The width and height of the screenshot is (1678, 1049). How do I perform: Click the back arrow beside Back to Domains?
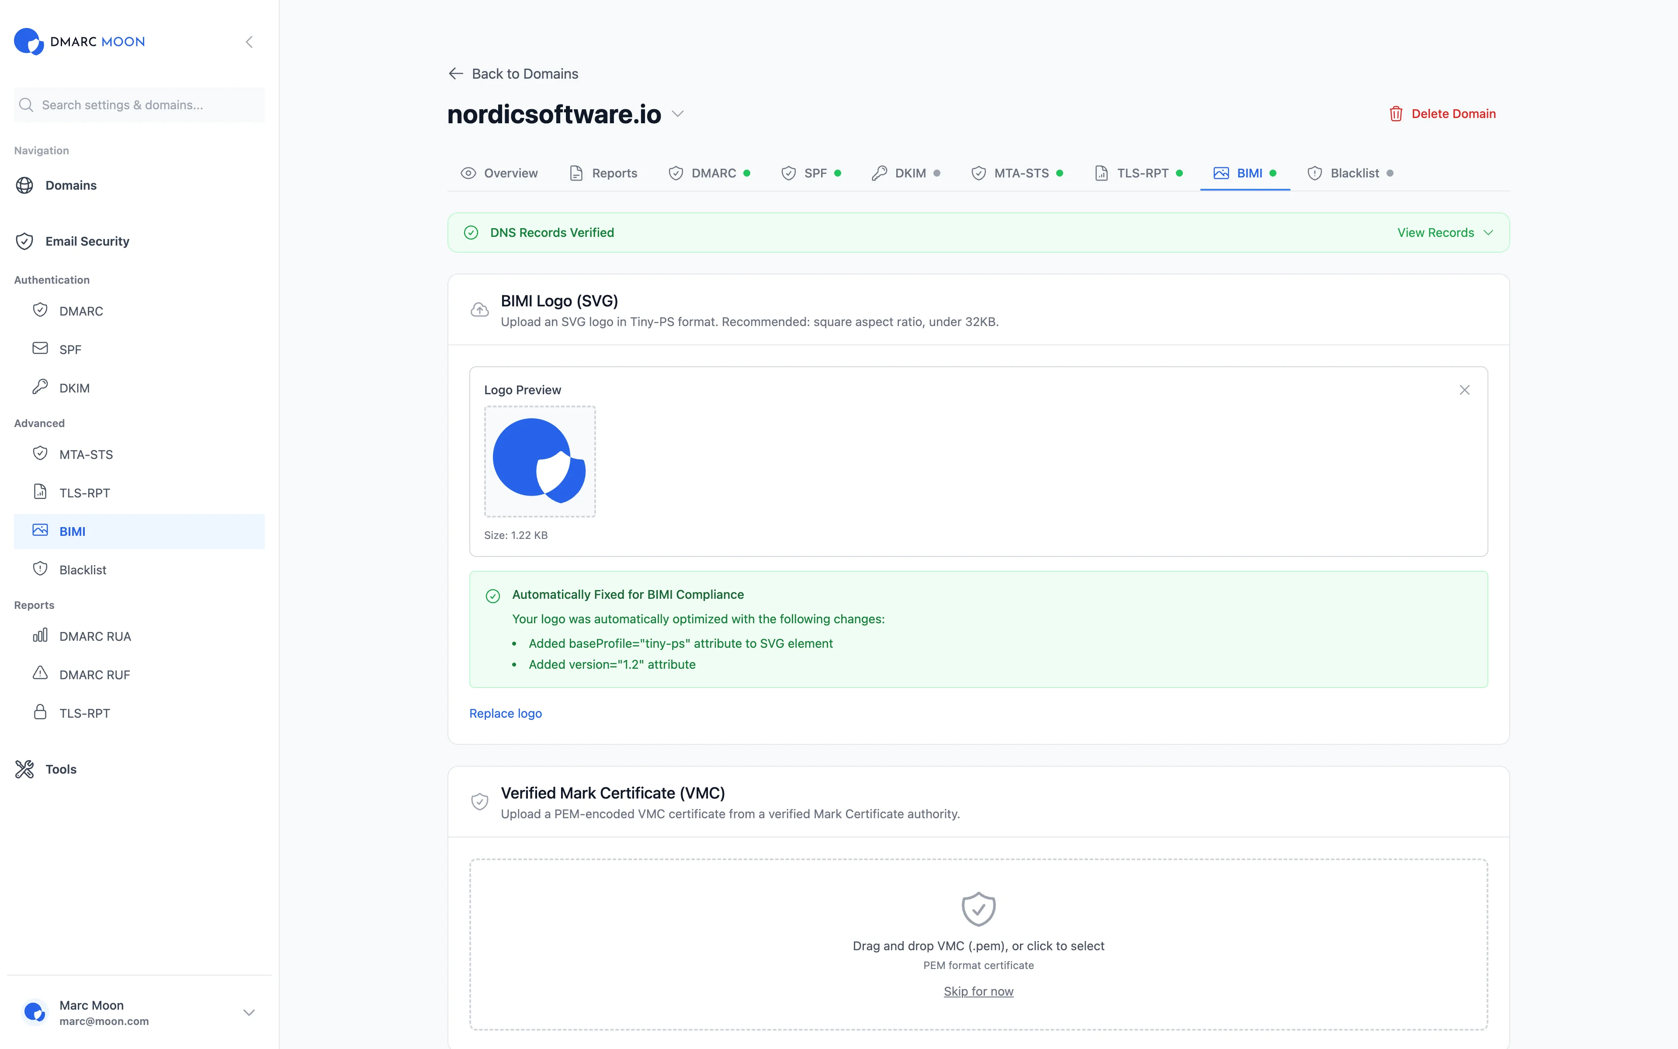coord(456,73)
